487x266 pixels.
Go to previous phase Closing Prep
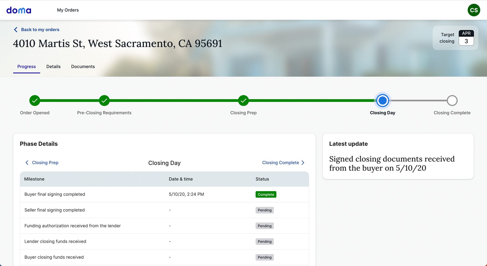point(42,163)
